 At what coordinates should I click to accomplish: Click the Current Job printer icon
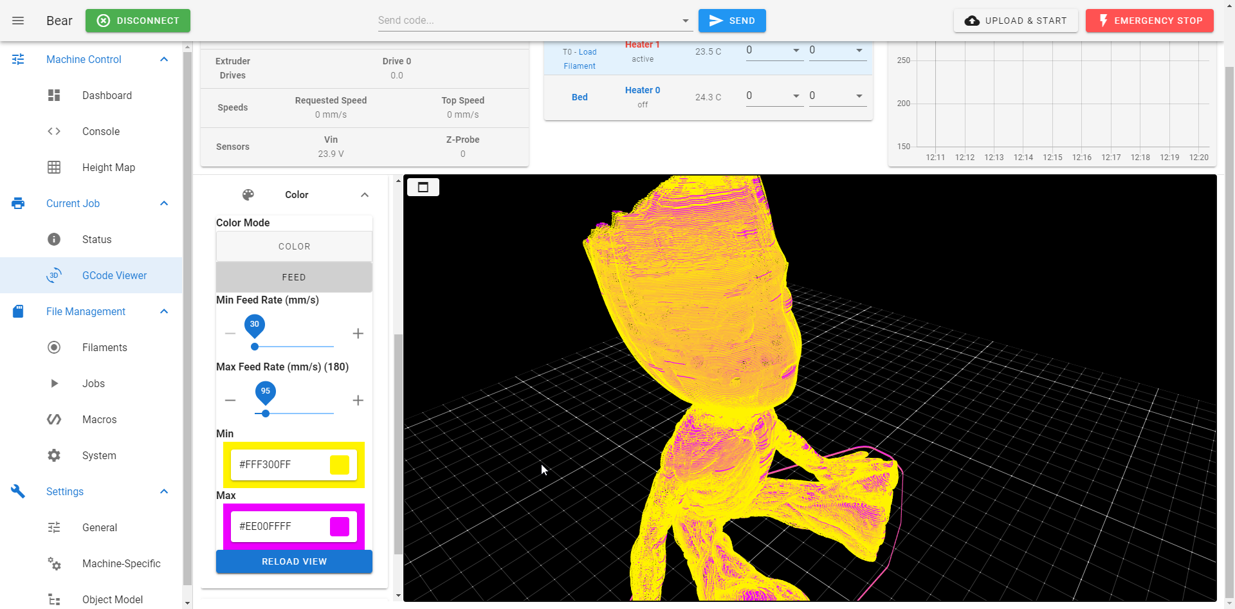18,203
